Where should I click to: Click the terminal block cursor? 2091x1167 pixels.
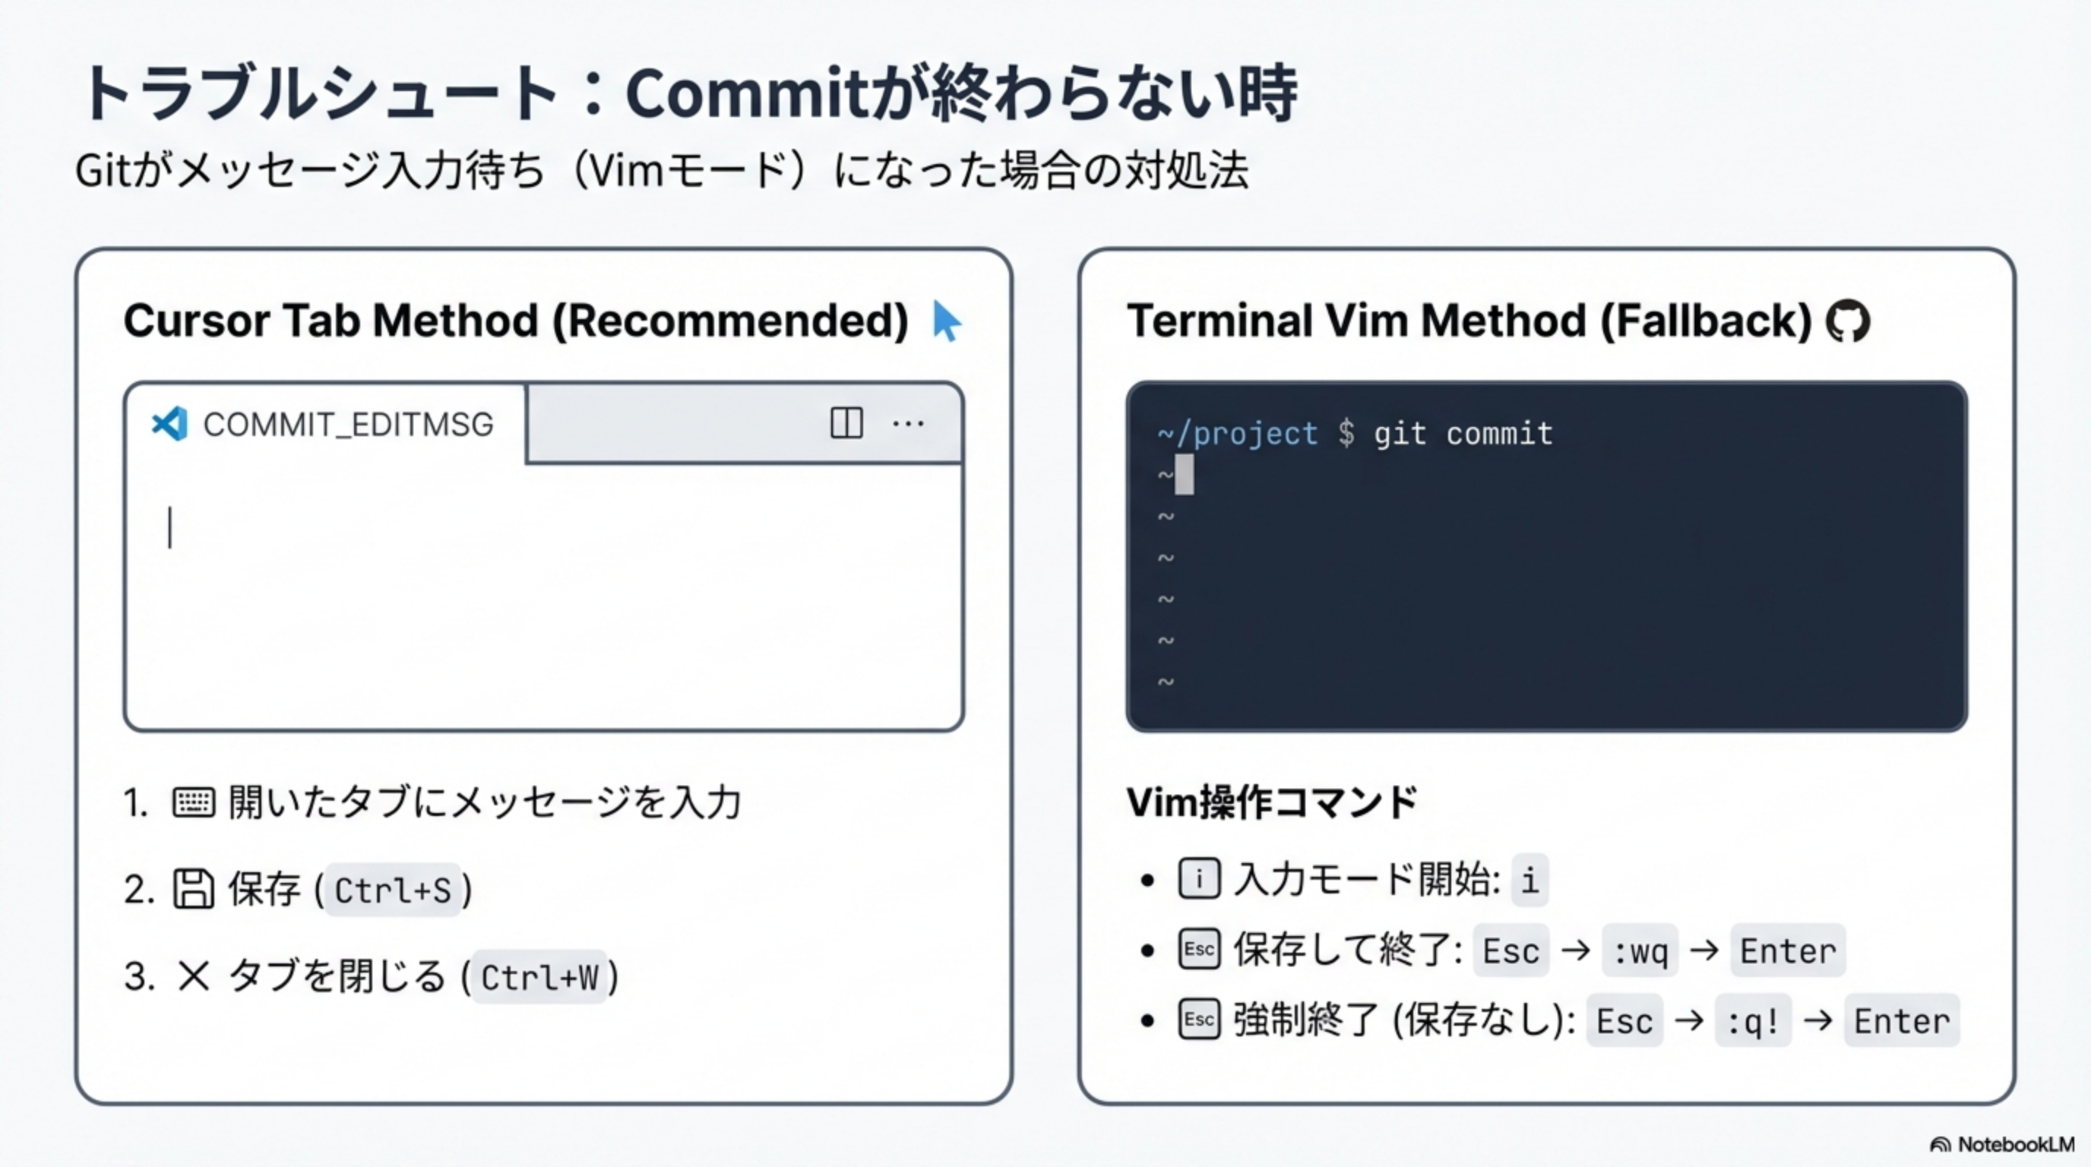(1185, 475)
